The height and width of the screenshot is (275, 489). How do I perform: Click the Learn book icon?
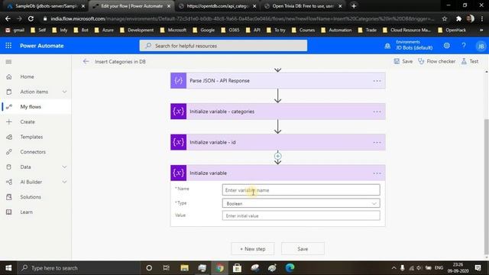(9, 212)
